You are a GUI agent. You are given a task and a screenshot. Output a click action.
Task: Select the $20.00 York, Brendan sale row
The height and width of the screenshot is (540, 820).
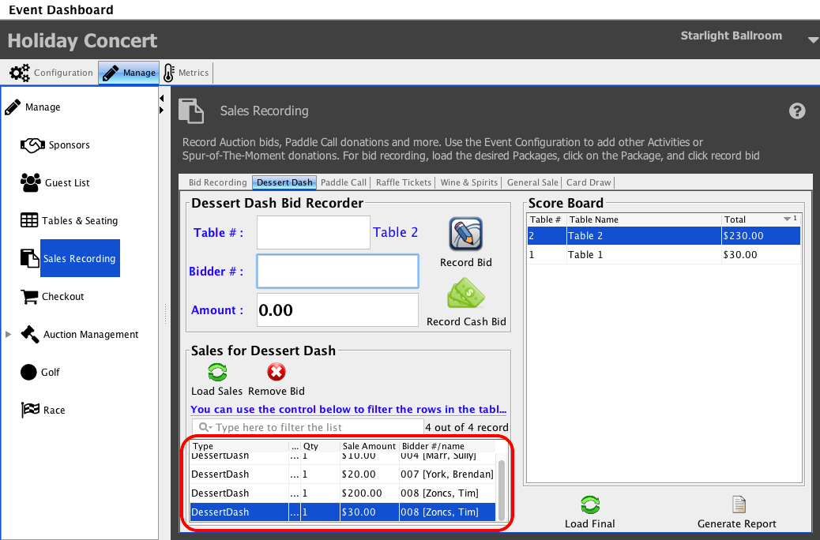tap(343, 474)
